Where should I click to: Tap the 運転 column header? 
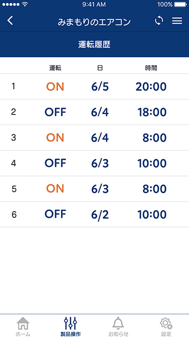[55, 68]
